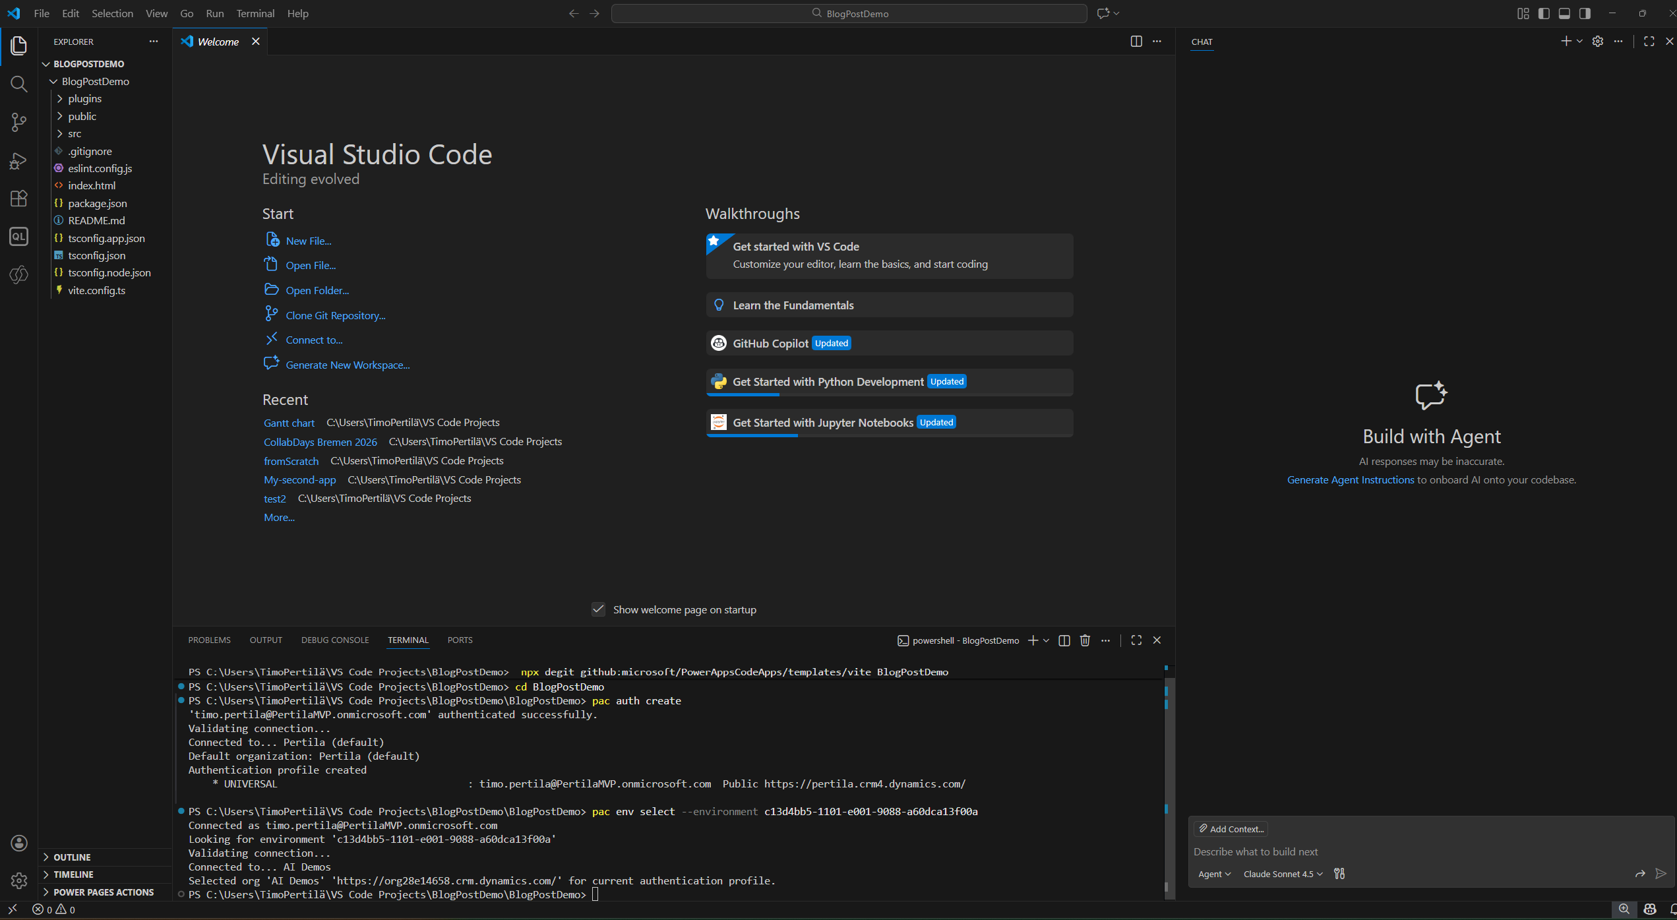Open the Run and Debug view
Screen dimensions: 1677x920
[x=18, y=161]
